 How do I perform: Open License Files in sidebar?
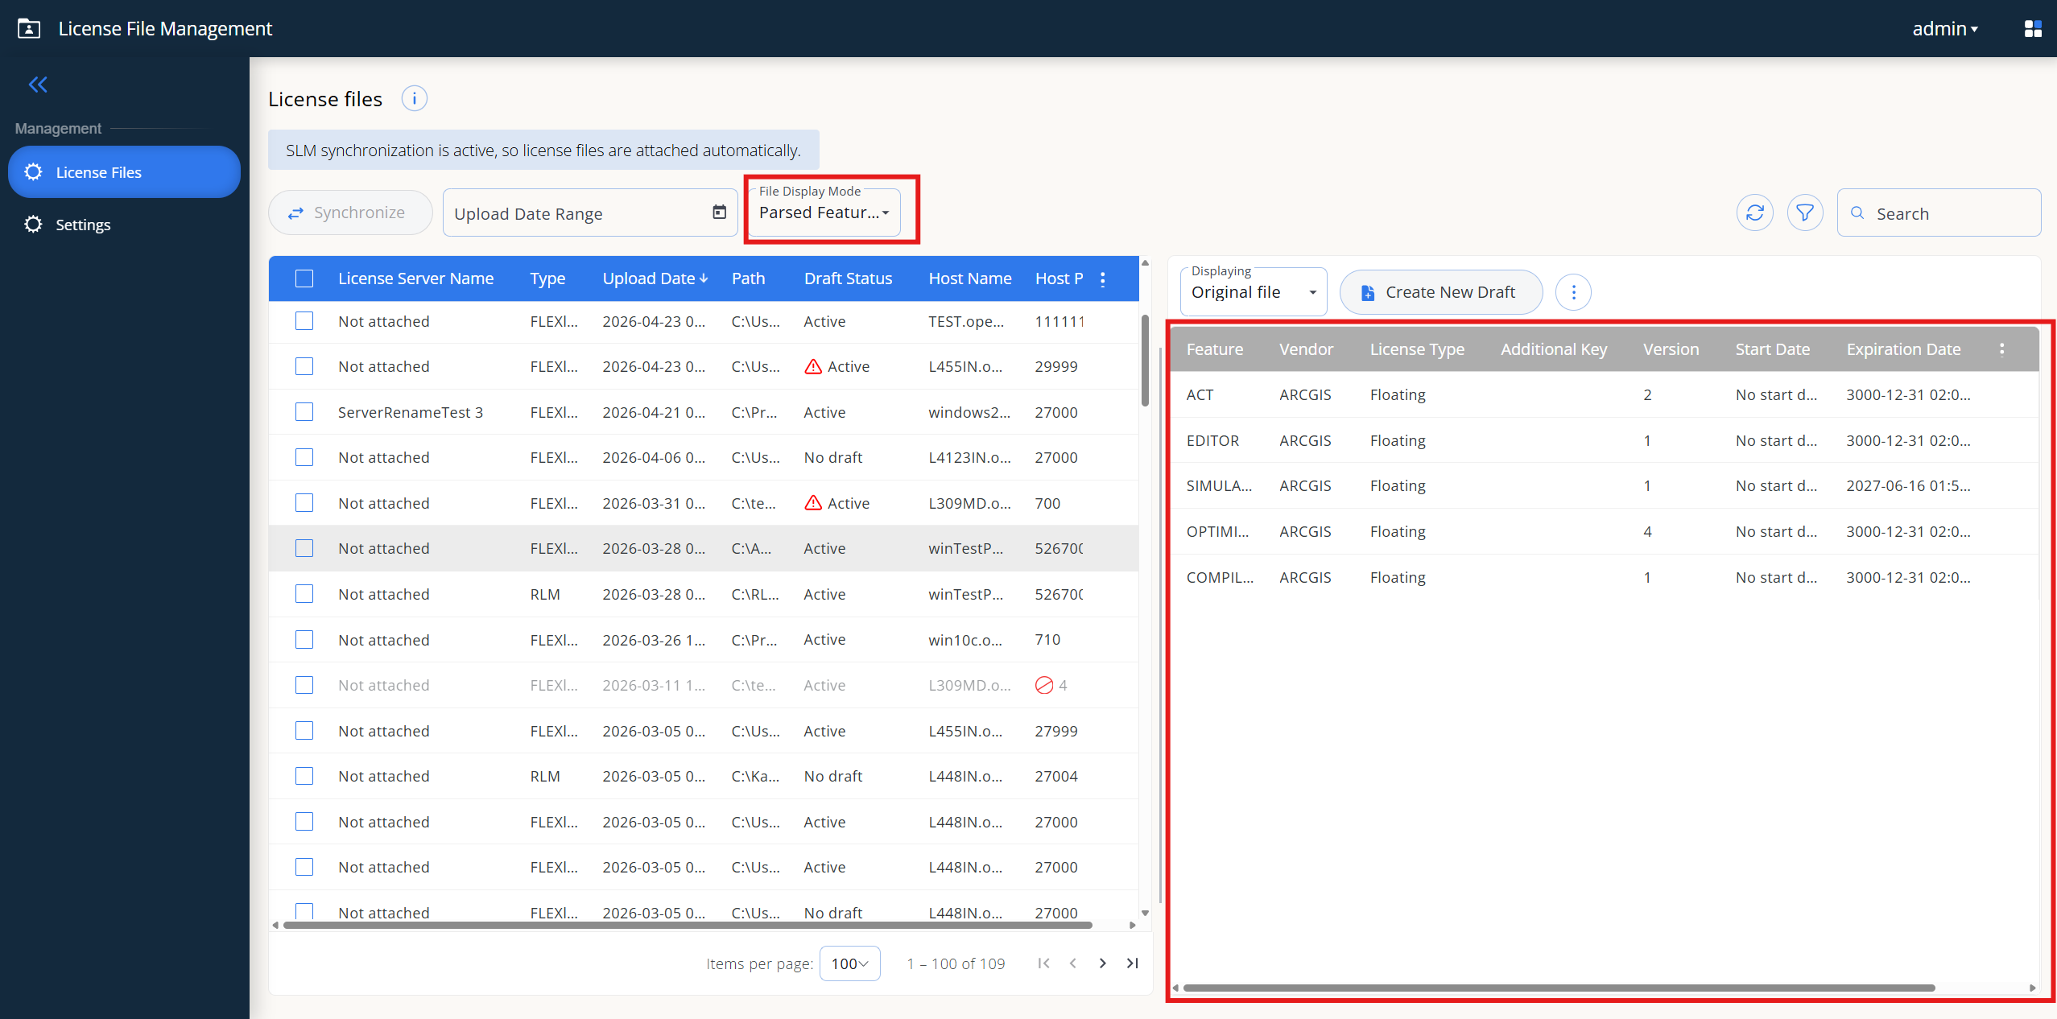click(124, 172)
